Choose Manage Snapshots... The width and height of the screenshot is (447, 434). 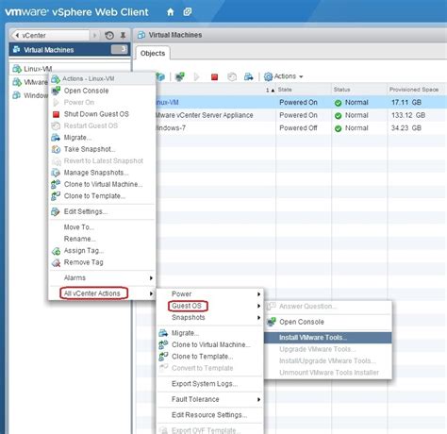(x=96, y=173)
